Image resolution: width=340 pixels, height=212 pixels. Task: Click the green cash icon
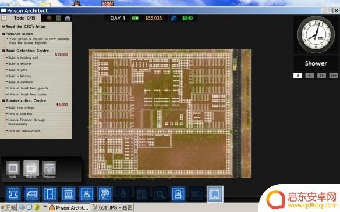point(135,18)
